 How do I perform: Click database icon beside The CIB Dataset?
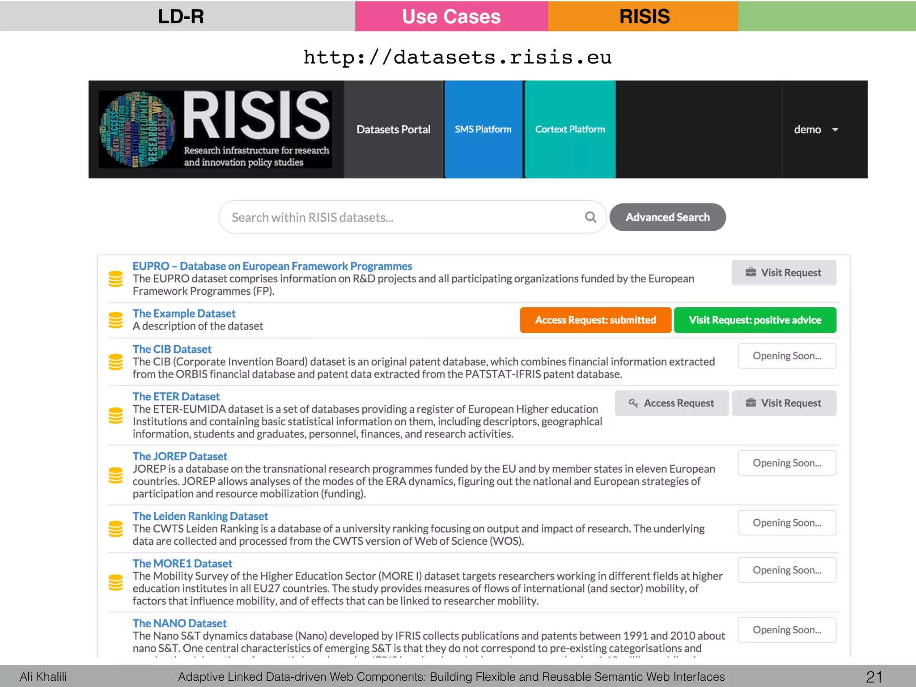click(116, 362)
